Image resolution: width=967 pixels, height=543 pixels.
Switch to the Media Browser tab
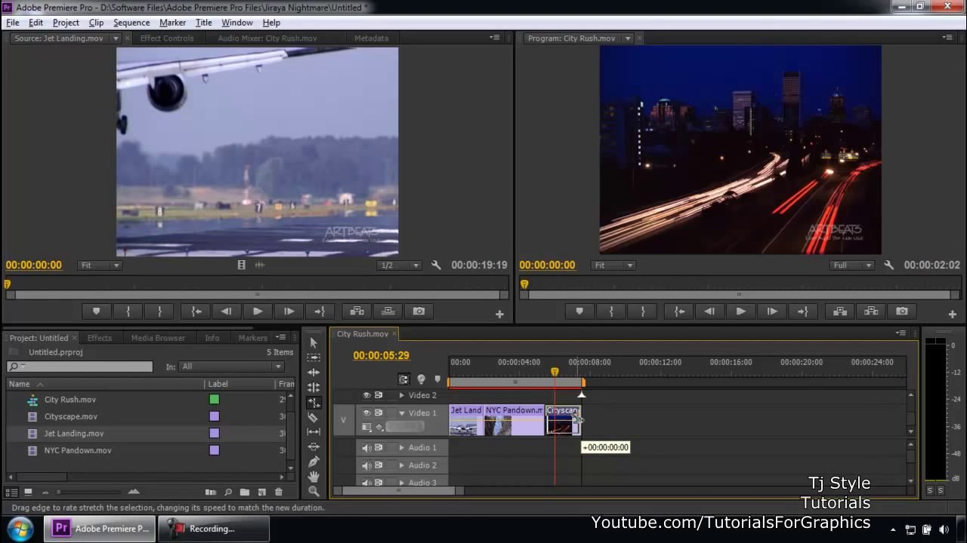click(x=158, y=338)
